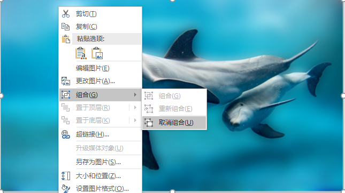Click the Change Picture icon
Viewport: 345px width, 193px height.
(66, 81)
